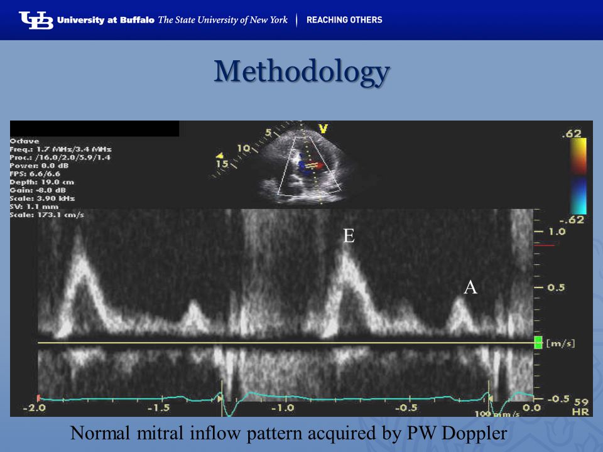Click the 'A' wave label
603x452 pixels.
click(x=470, y=287)
